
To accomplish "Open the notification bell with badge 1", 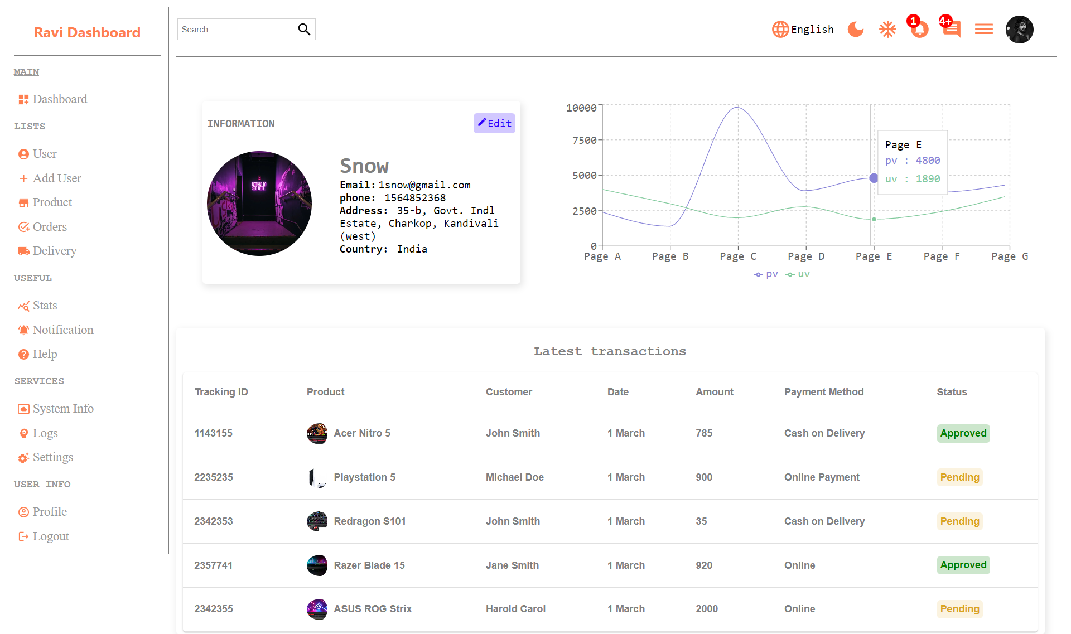I will click(x=918, y=29).
